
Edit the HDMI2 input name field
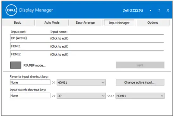point(59,55)
